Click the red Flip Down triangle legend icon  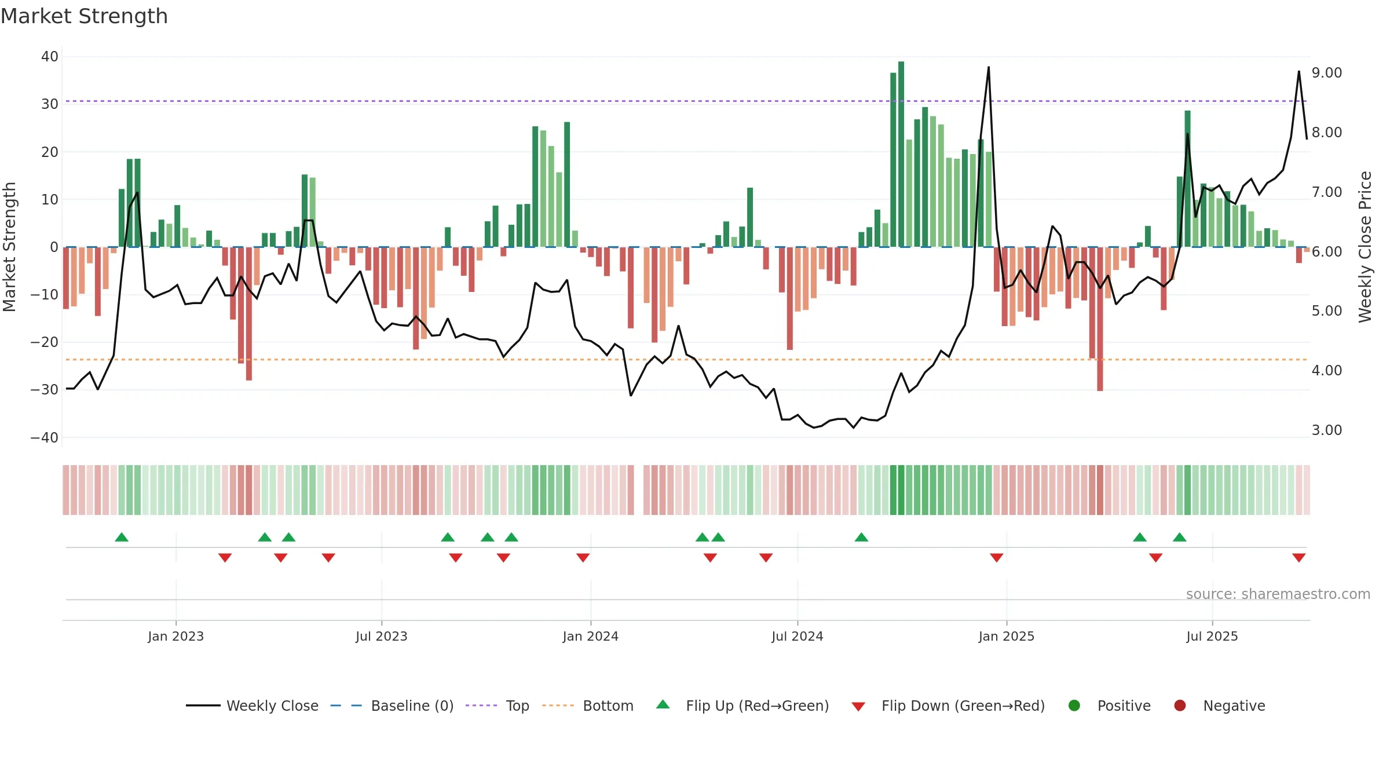[858, 707]
